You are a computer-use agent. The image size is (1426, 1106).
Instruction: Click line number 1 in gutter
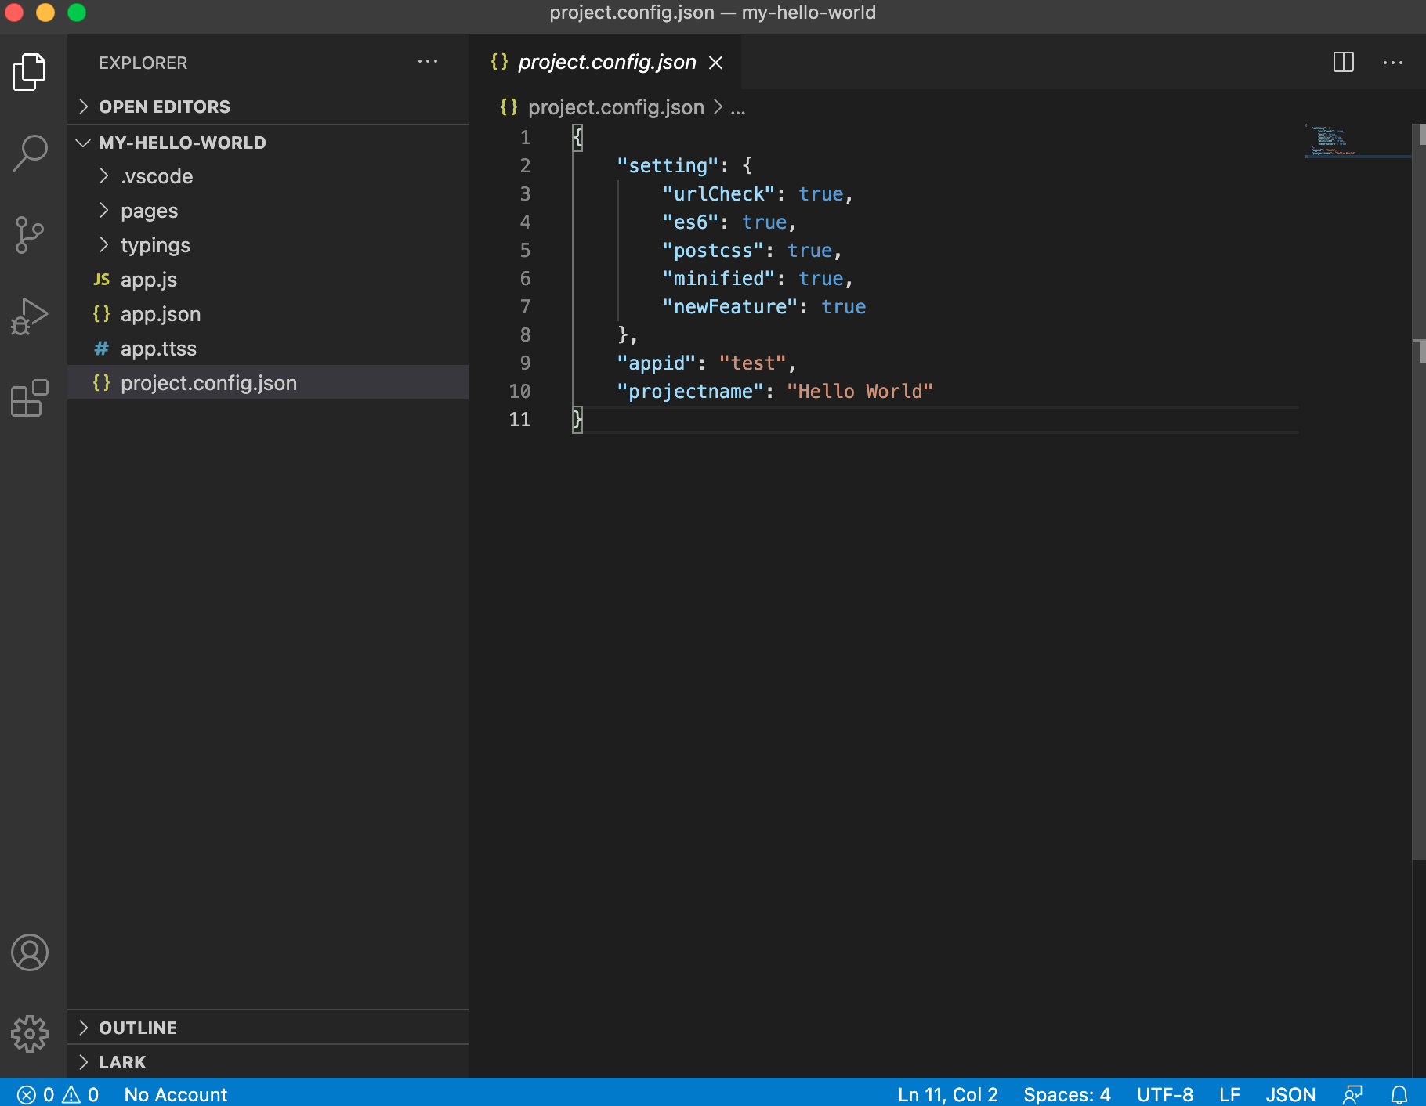pyautogui.click(x=526, y=137)
